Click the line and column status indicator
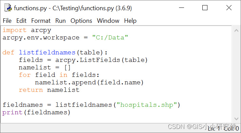This screenshot has height=133, width=241. [x=223, y=128]
